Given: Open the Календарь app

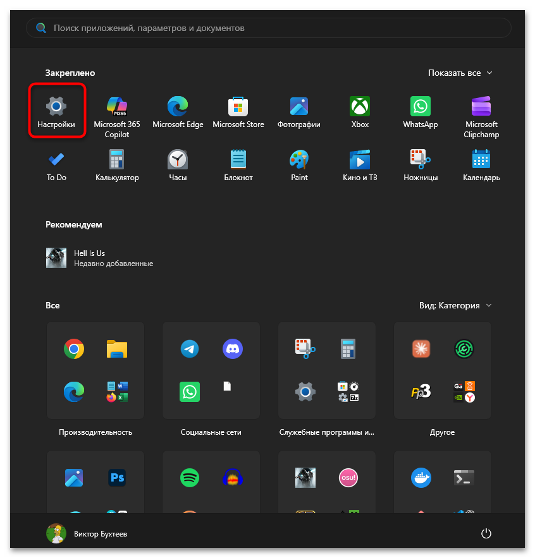Looking at the screenshot, I should point(481,165).
